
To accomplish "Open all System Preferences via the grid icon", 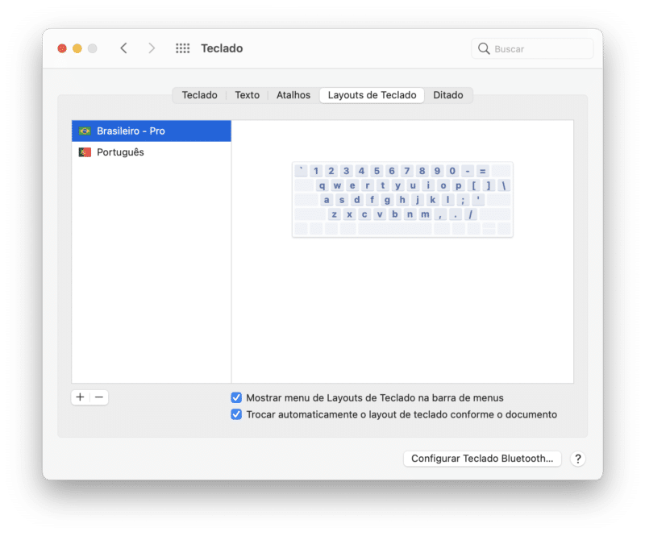I will [x=182, y=48].
